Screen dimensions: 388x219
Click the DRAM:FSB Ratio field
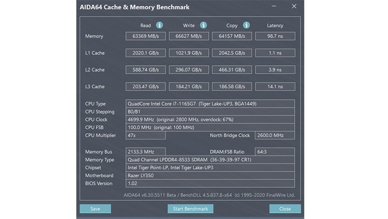tap(275, 152)
